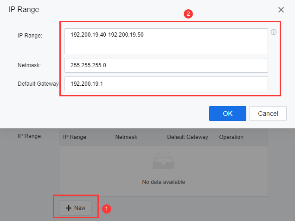The height and width of the screenshot is (221, 295).
Task: Click the IP Range dialog title
Action: (x=24, y=10)
